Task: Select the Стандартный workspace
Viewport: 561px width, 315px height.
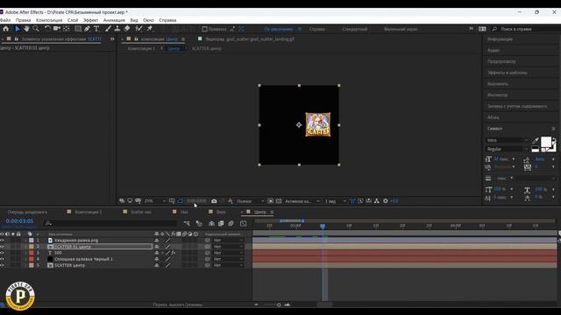Action: (x=354, y=29)
